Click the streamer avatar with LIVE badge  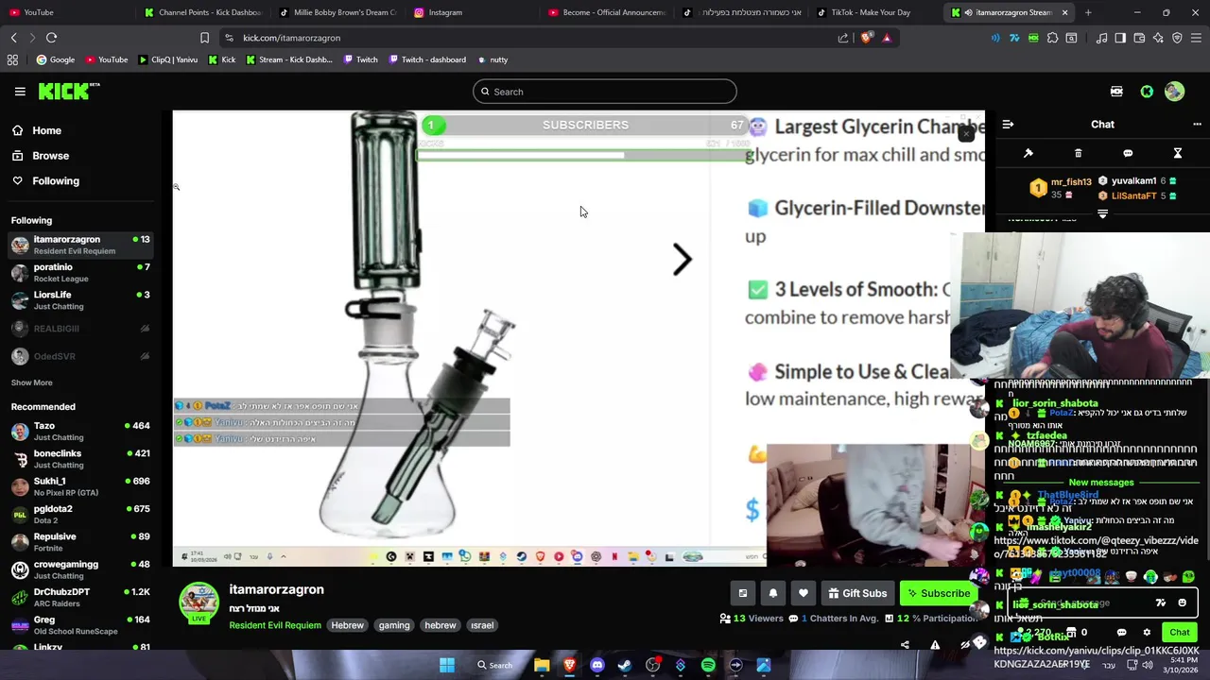pos(199,603)
